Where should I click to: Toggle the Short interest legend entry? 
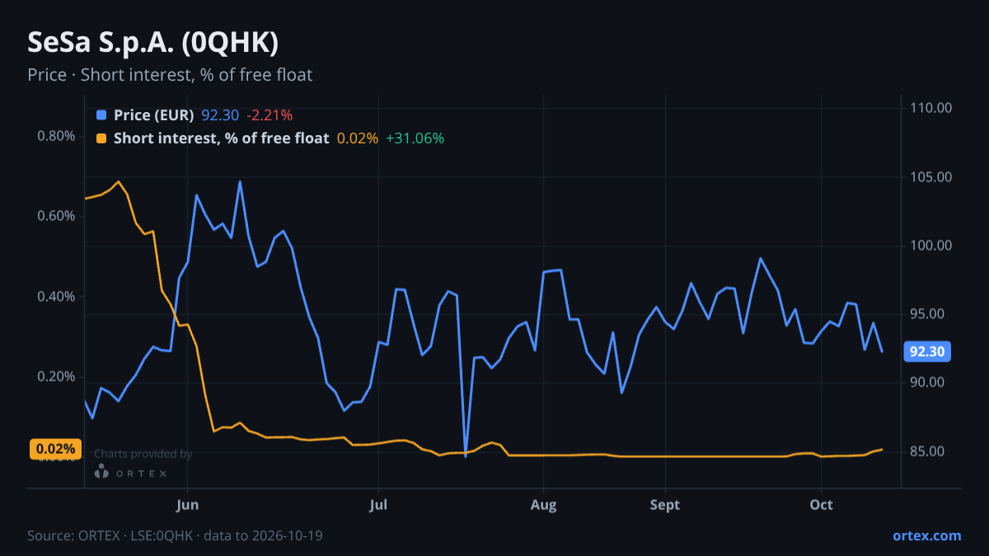click(x=270, y=138)
